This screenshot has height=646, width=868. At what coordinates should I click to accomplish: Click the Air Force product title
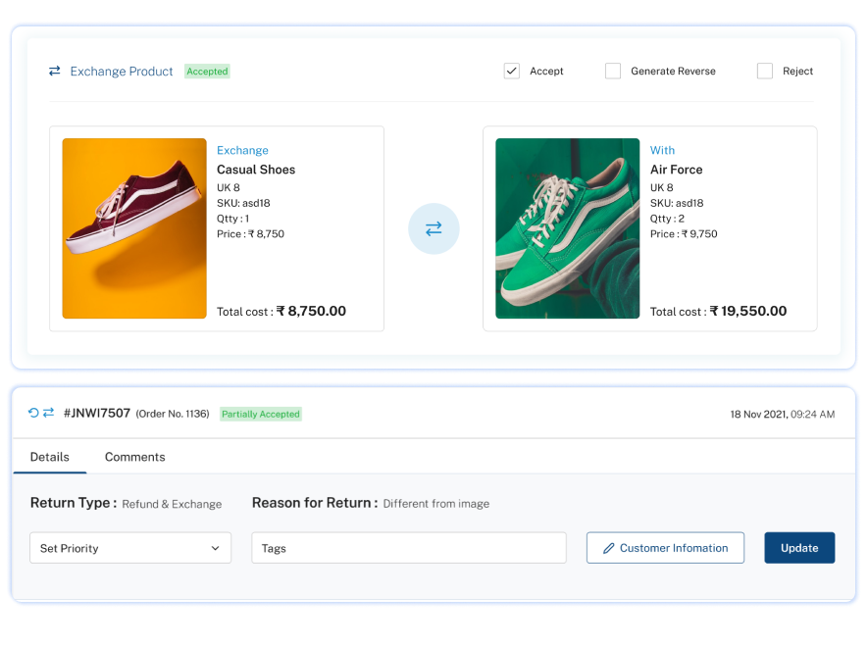[x=676, y=170]
